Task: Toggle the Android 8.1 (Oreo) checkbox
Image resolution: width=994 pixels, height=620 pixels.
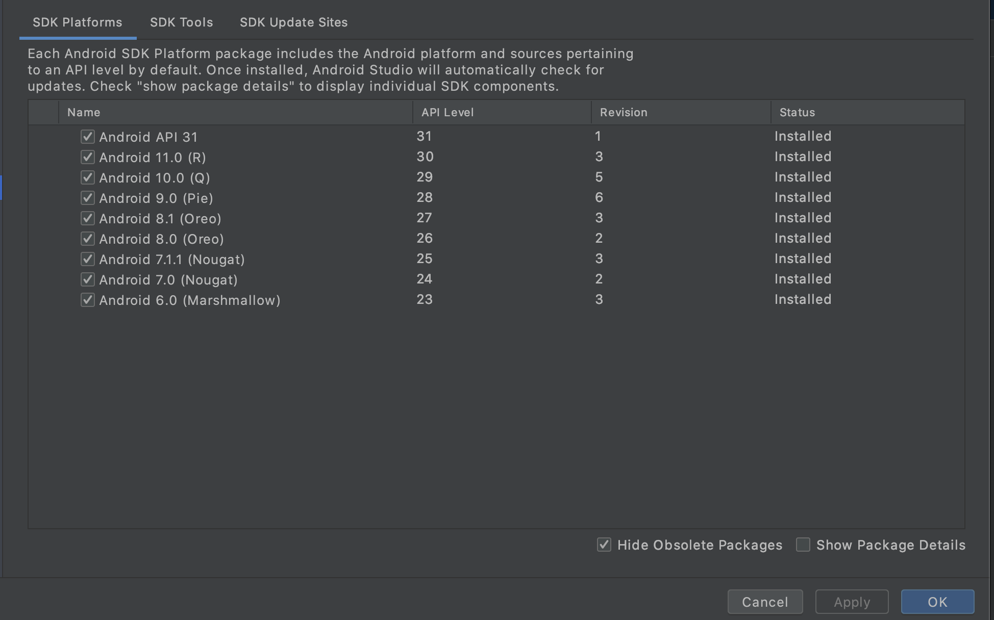Action: [88, 218]
